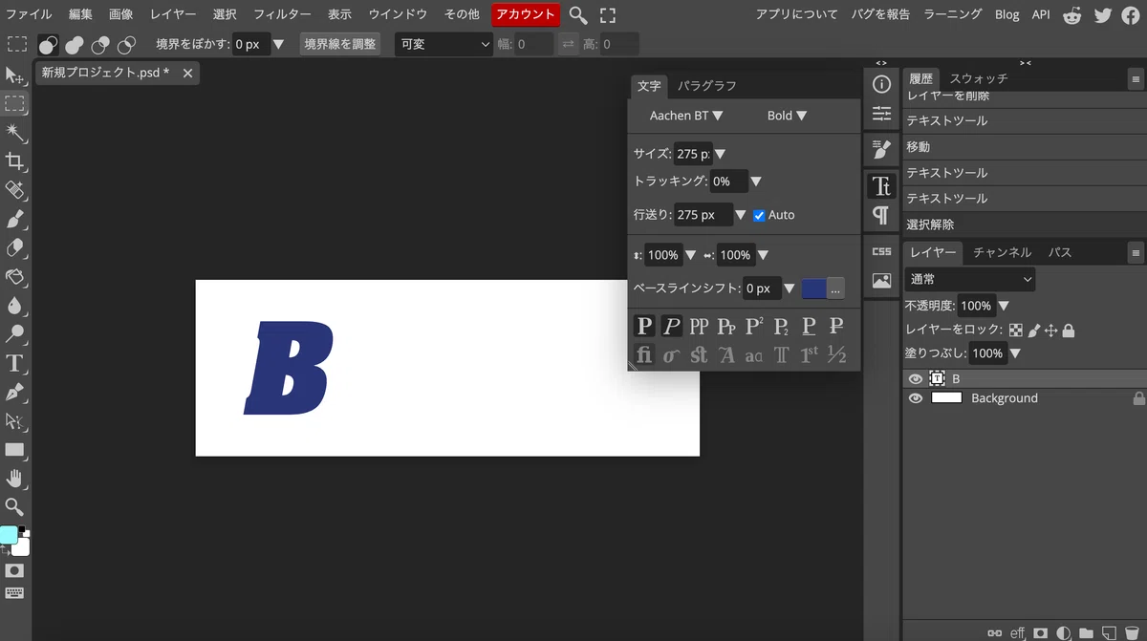Select the Blur drop tool
The width and height of the screenshot is (1147, 641).
(14, 305)
